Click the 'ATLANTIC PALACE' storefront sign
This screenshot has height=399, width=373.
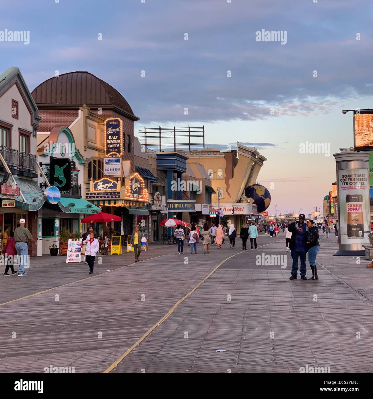(181, 206)
